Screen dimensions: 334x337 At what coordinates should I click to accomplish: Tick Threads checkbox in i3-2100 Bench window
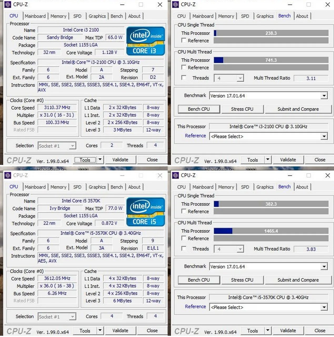click(x=184, y=78)
